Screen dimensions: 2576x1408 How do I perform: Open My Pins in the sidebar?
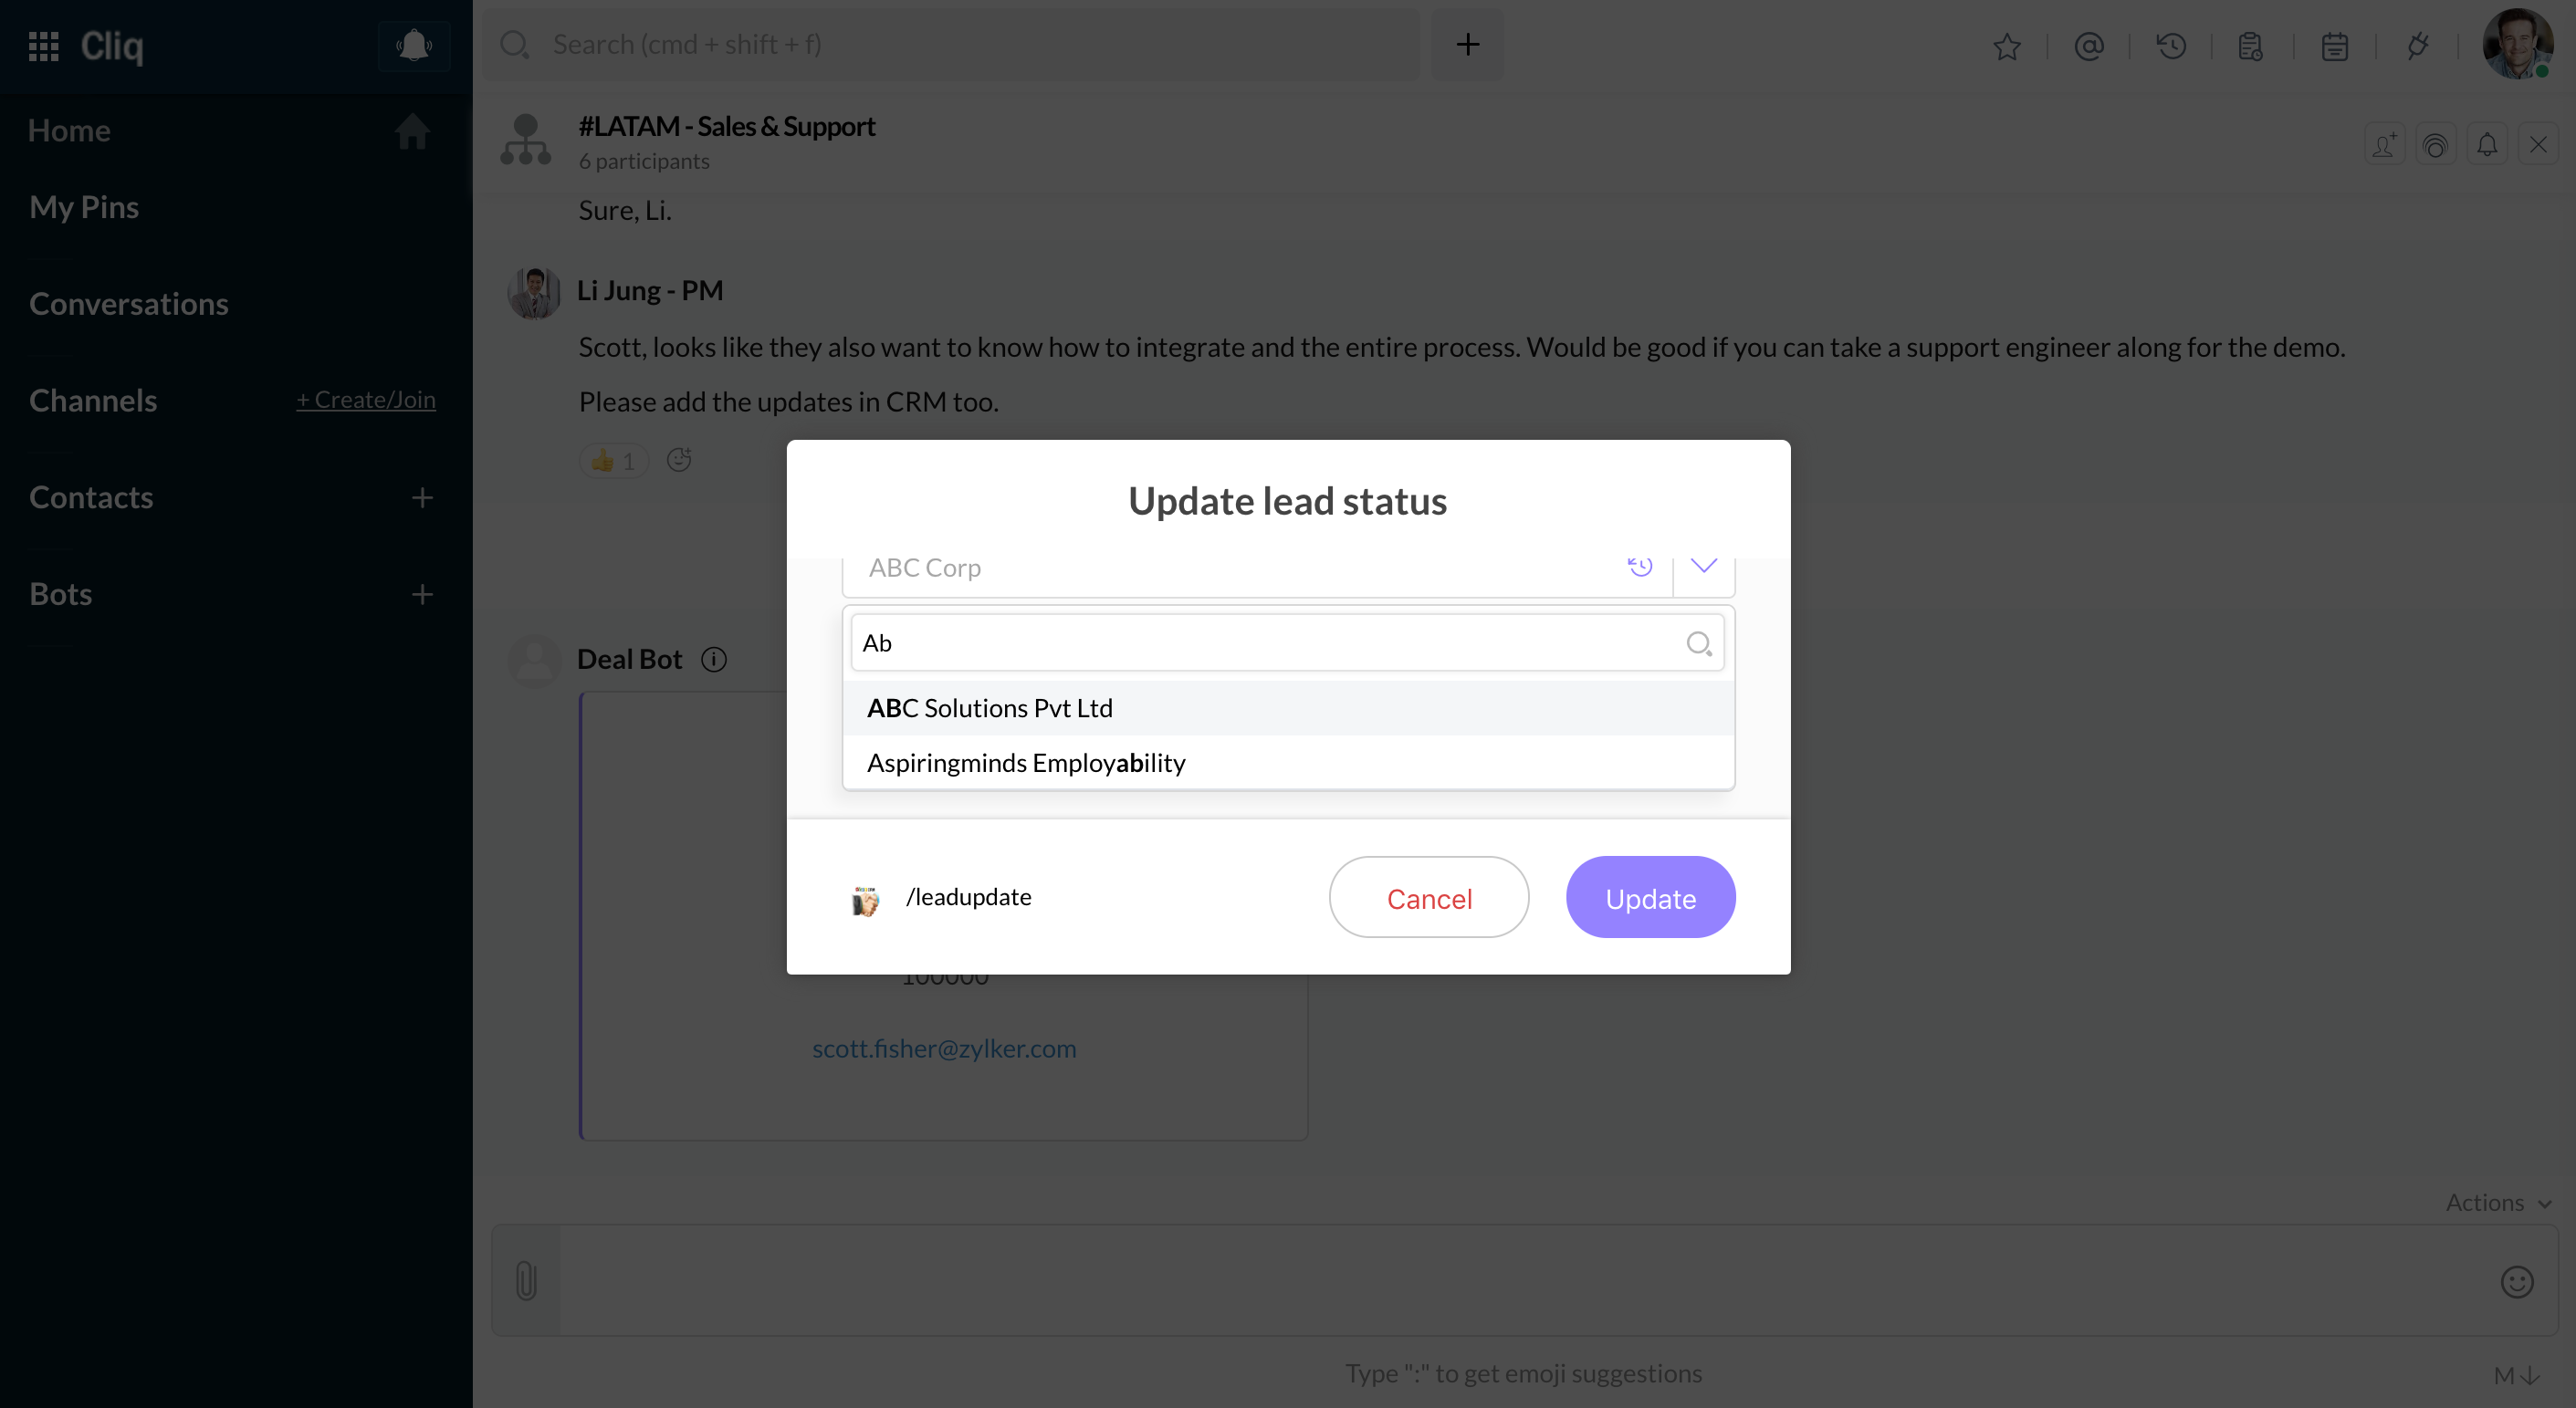point(84,207)
